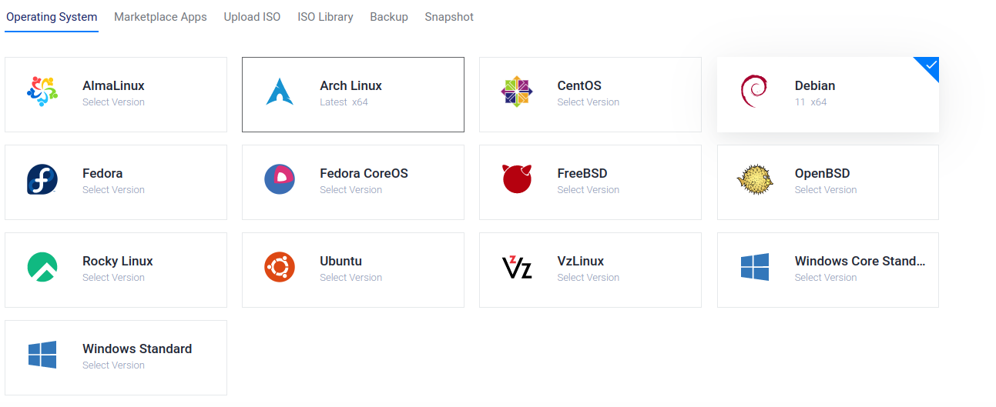Click the CentOS logo icon
The height and width of the screenshot is (407, 996).
tap(517, 92)
